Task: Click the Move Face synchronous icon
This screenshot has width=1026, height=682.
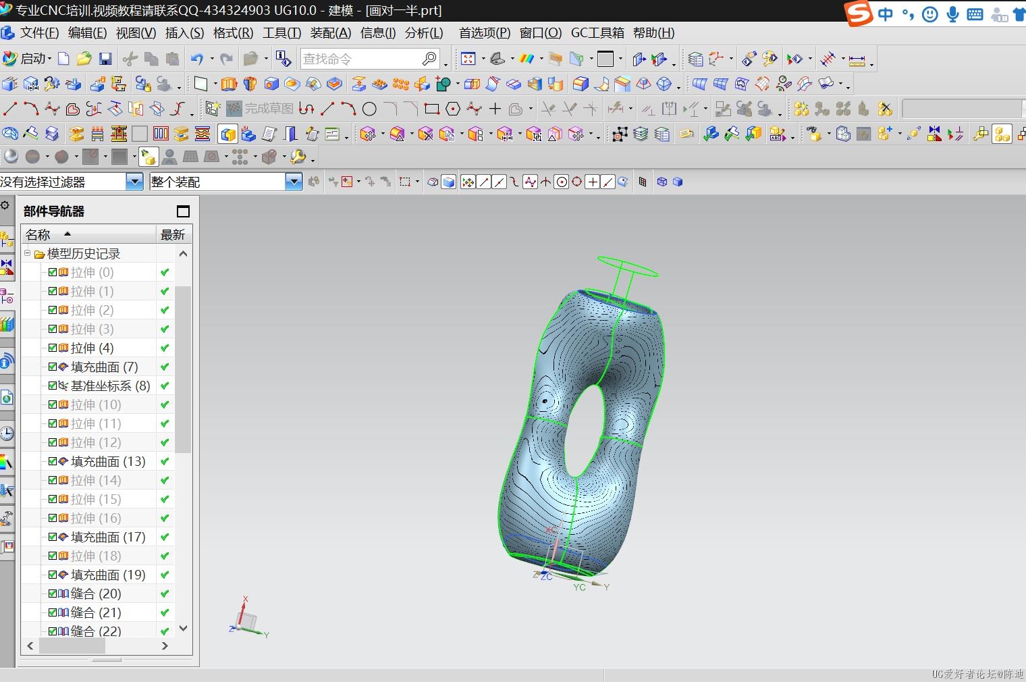Action: point(368,134)
